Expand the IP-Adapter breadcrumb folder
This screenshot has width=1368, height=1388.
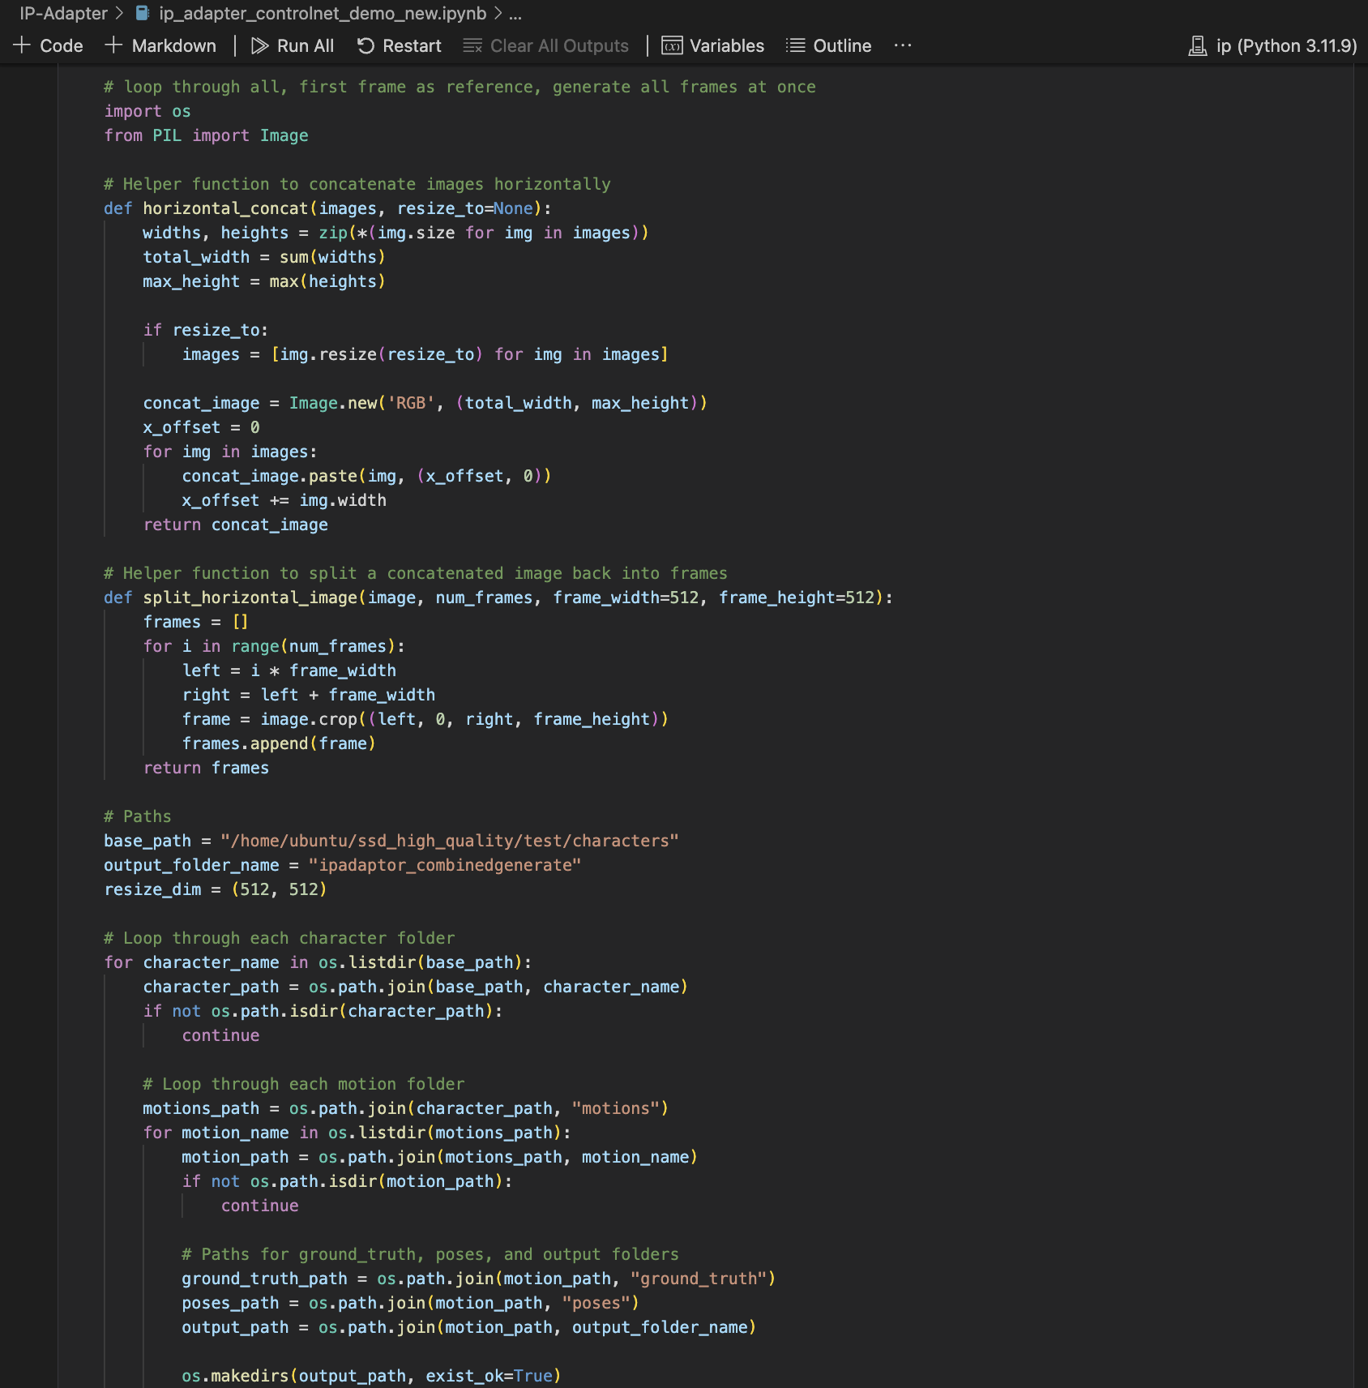(x=63, y=13)
